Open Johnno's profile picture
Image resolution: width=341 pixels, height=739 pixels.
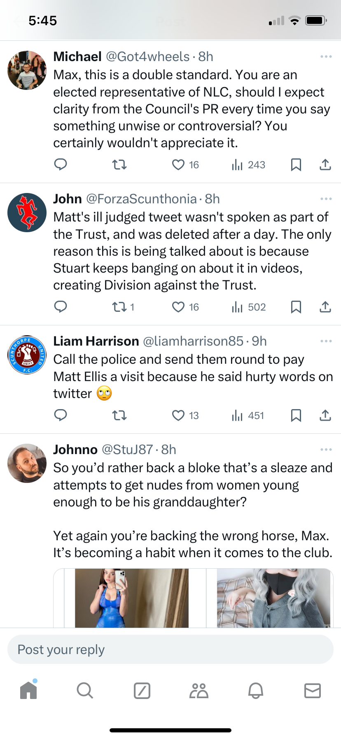click(x=27, y=463)
